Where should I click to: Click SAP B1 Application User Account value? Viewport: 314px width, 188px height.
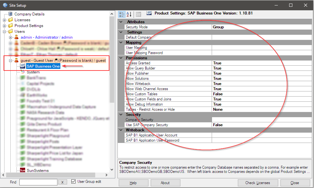coord(261,135)
